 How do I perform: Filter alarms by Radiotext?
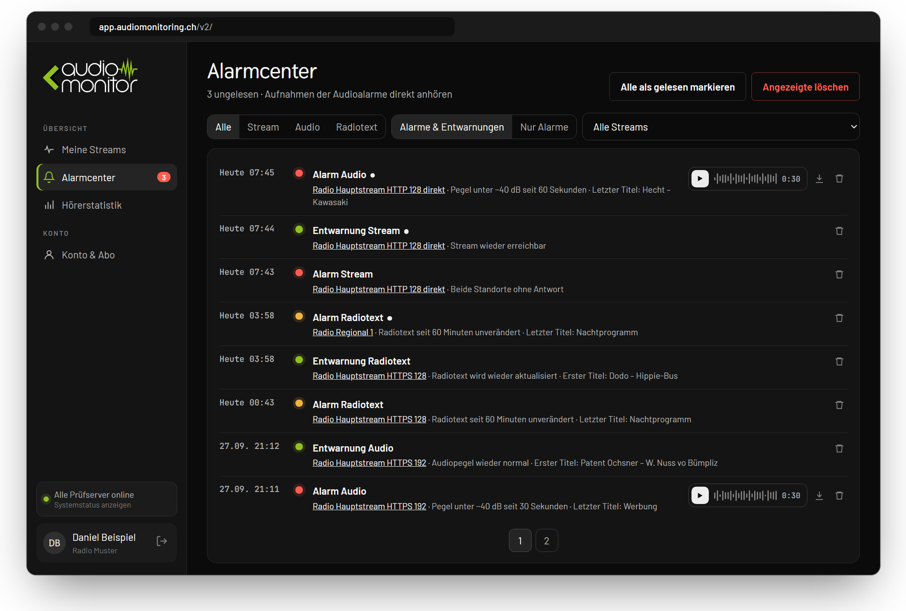pos(357,127)
